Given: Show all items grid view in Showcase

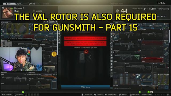Looking at the screenshot, I should [x=44, y=22].
